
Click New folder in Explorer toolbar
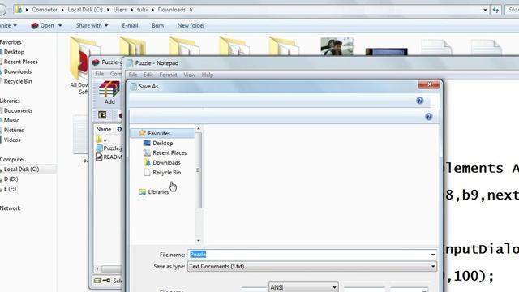pos(191,25)
